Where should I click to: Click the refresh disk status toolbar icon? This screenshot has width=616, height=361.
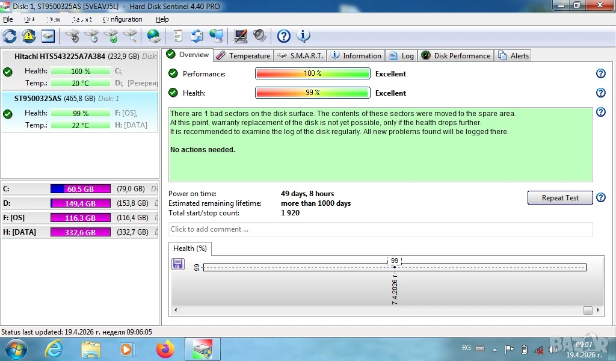pyautogui.click(x=10, y=36)
